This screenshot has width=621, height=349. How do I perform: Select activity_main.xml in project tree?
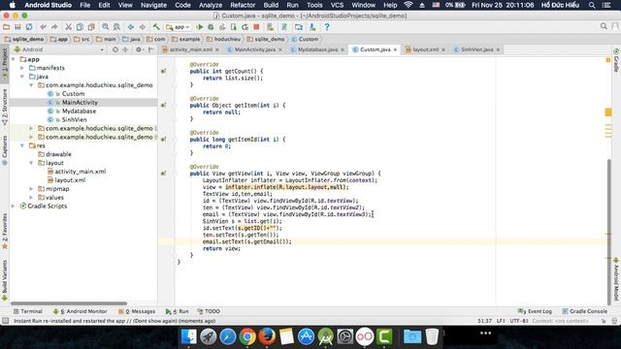coord(80,172)
